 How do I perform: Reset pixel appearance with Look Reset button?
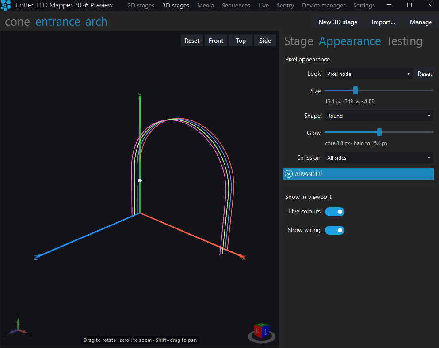pyautogui.click(x=425, y=74)
